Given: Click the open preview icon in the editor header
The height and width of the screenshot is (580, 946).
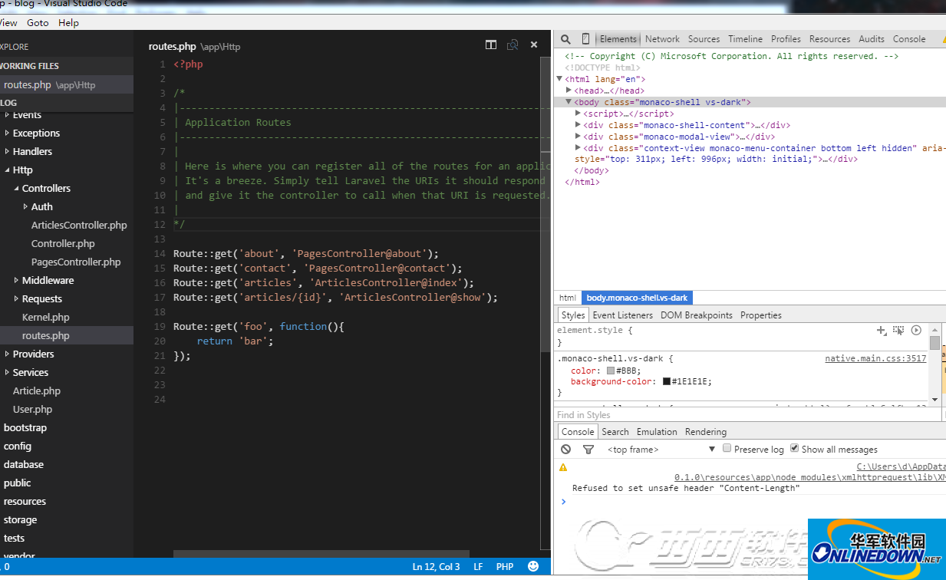Looking at the screenshot, I should pyautogui.click(x=513, y=45).
